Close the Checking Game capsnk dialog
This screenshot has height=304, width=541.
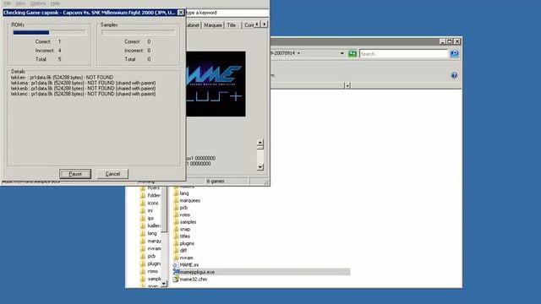pyautogui.click(x=180, y=13)
